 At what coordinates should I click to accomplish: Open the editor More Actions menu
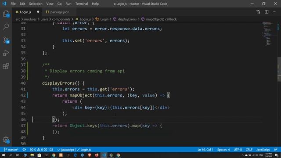click(274, 12)
